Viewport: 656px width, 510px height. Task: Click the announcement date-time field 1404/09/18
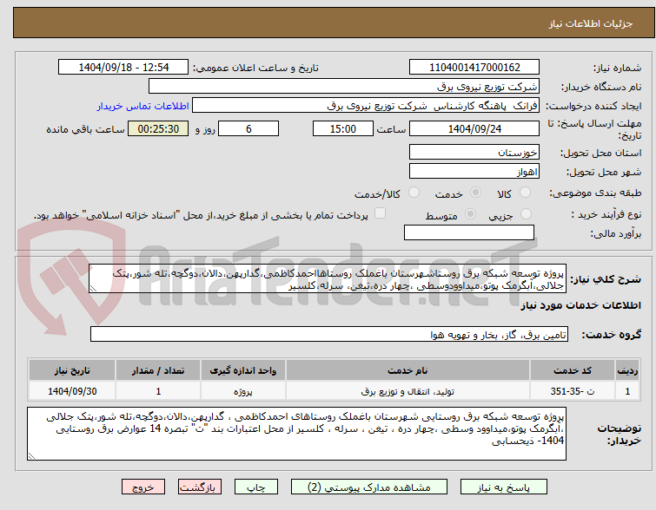[x=123, y=68]
